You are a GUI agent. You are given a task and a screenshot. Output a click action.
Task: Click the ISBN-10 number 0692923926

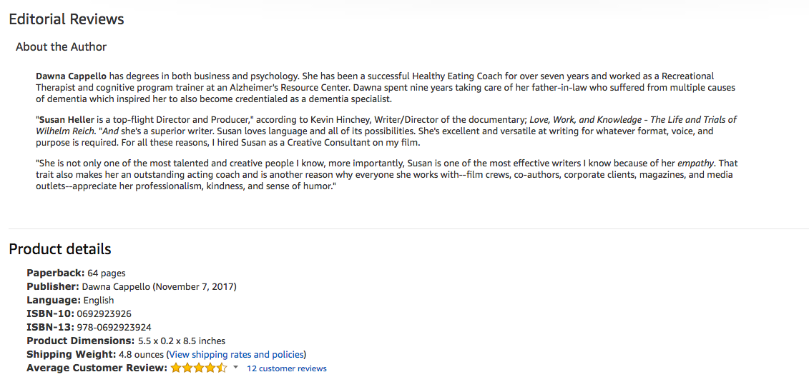(104, 313)
